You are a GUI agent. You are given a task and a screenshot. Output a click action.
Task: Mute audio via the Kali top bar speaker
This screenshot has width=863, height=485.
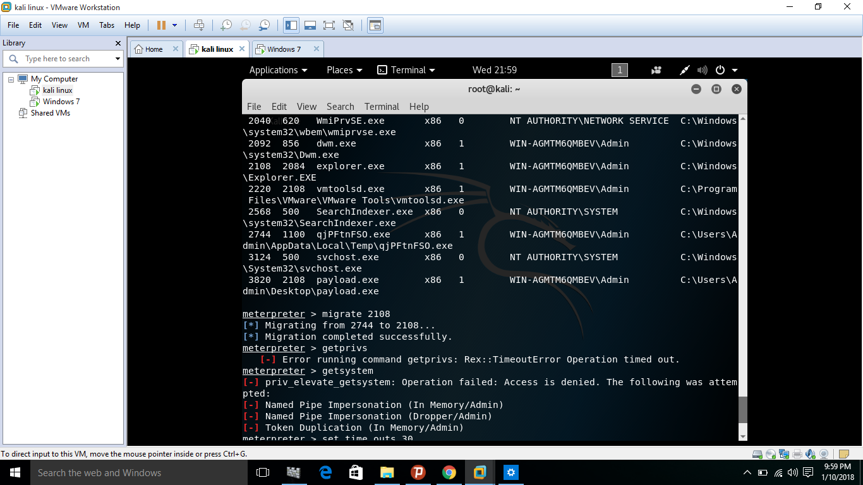coord(702,70)
